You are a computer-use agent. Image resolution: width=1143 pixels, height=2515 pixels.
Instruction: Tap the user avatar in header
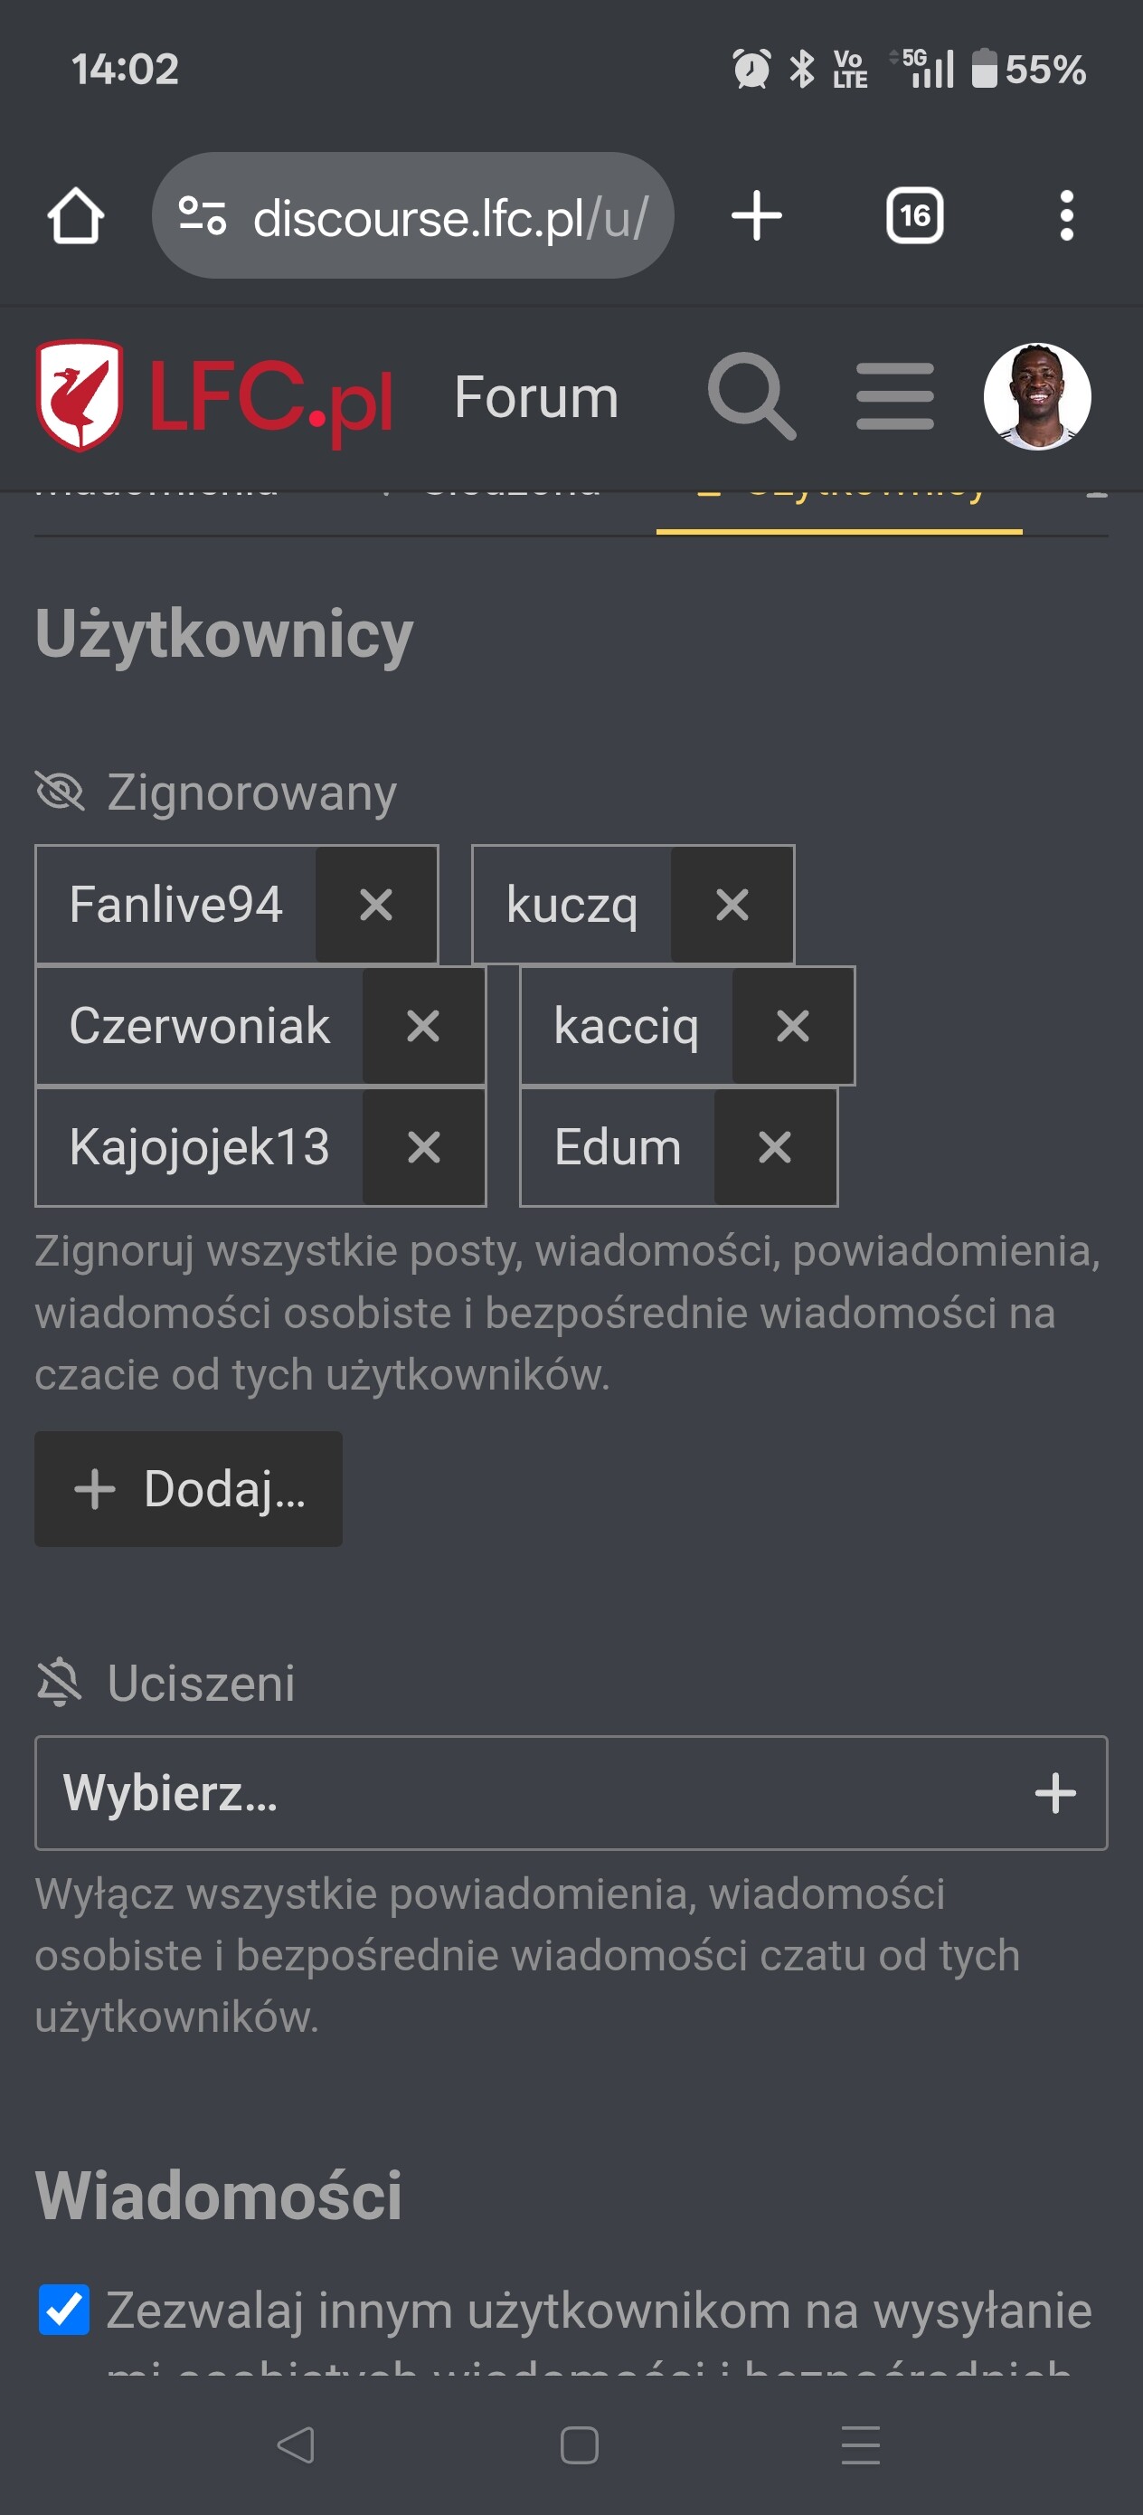[1036, 396]
